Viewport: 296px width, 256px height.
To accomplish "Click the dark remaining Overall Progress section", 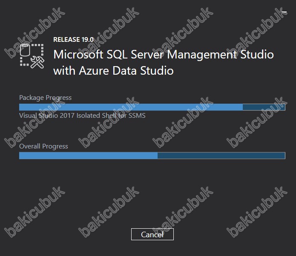I will [221, 156].
